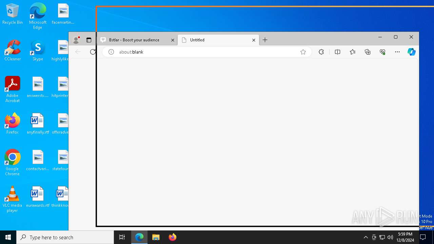
Task: Open a new tab with plus button
Action: tap(265, 40)
